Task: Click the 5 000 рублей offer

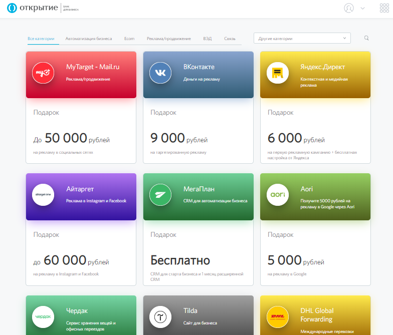Action: (296, 260)
